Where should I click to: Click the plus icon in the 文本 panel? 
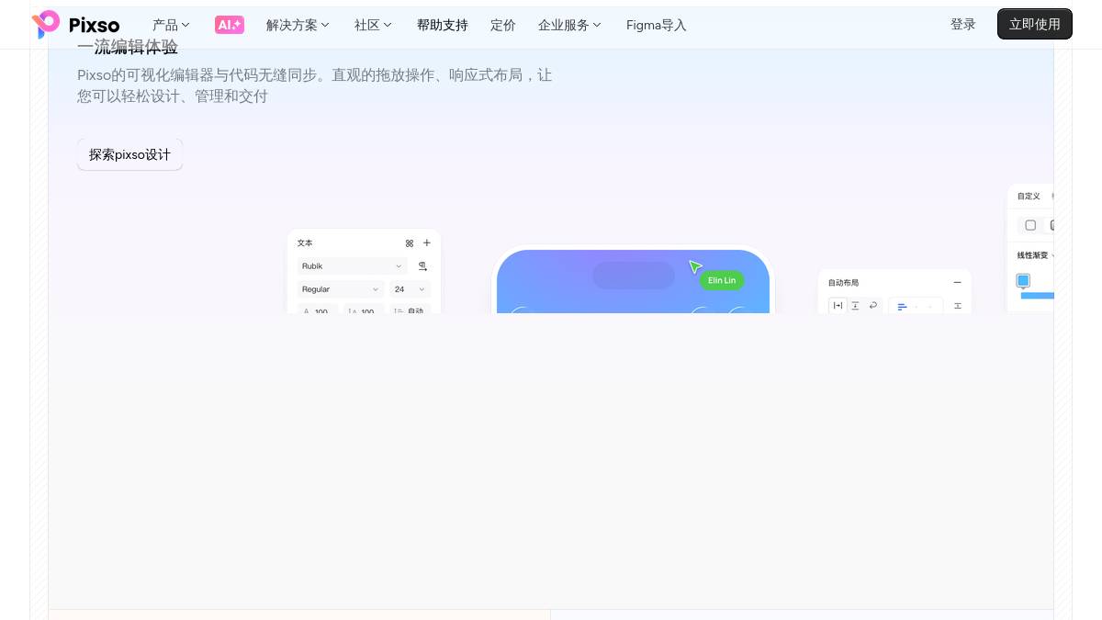(x=427, y=242)
